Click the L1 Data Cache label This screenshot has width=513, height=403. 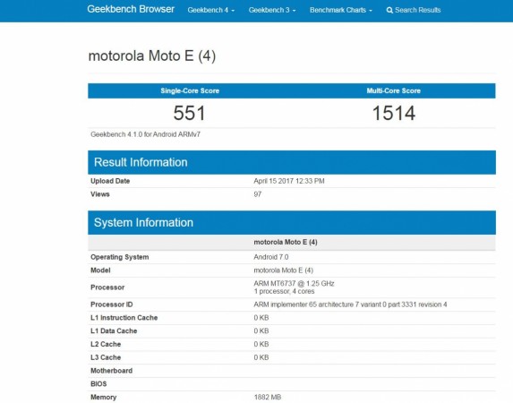pos(114,331)
